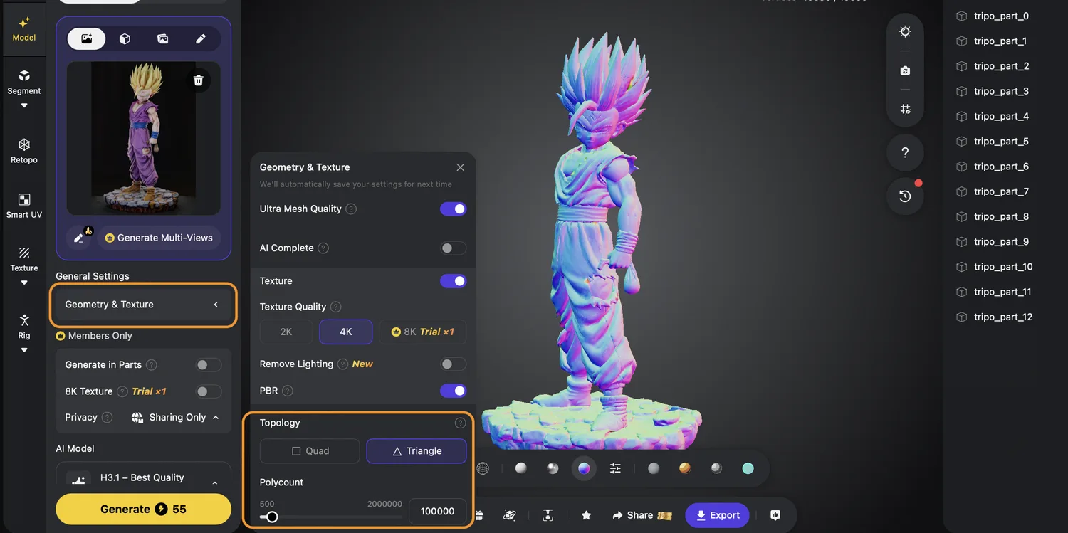Select the image input mode icon
The height and width of the screenshot is (533, 1068).
point(87,39)
